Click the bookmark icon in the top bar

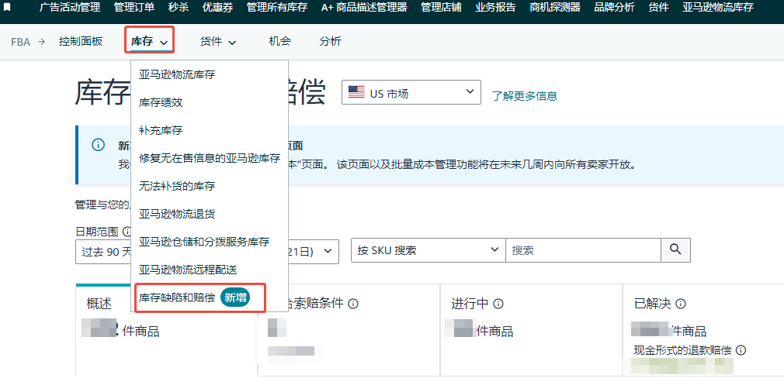[x=7, y=7]
